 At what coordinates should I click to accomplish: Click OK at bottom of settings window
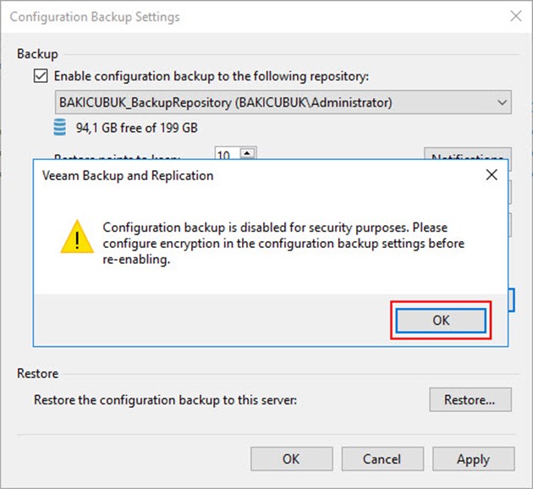tap(291, 459)
